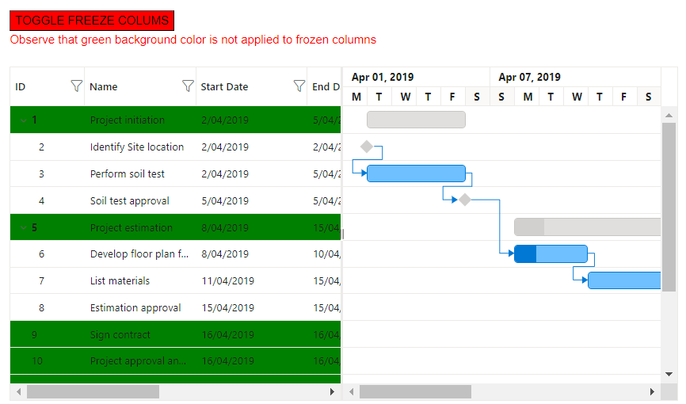Screen dimensions: 686x404
Task: Collapse the Project initiation row
Action: coord(22,120)
